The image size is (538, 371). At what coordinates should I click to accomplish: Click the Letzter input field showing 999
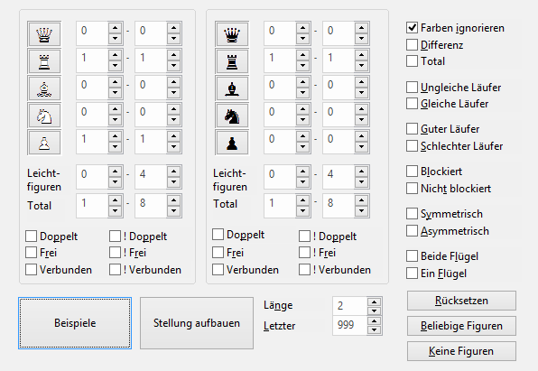click(349, 325)
